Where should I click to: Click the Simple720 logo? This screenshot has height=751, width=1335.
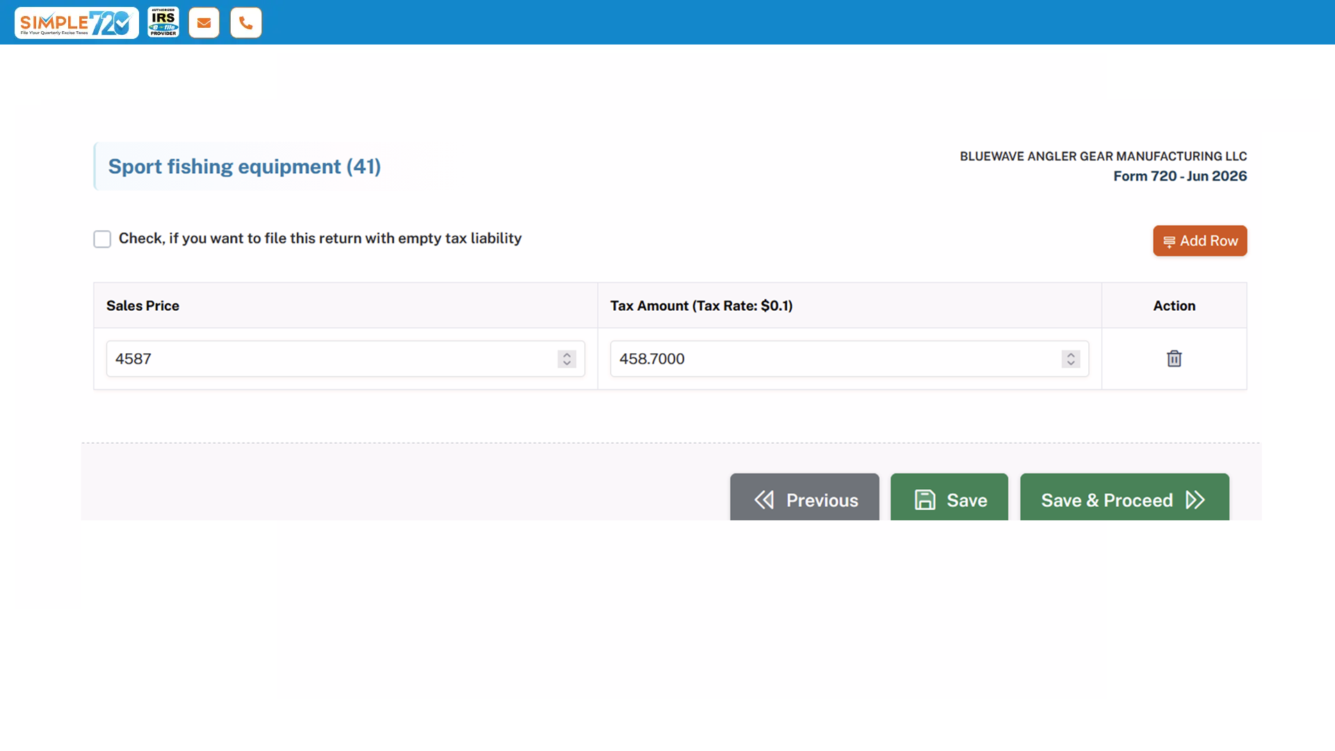click(76, 23)
